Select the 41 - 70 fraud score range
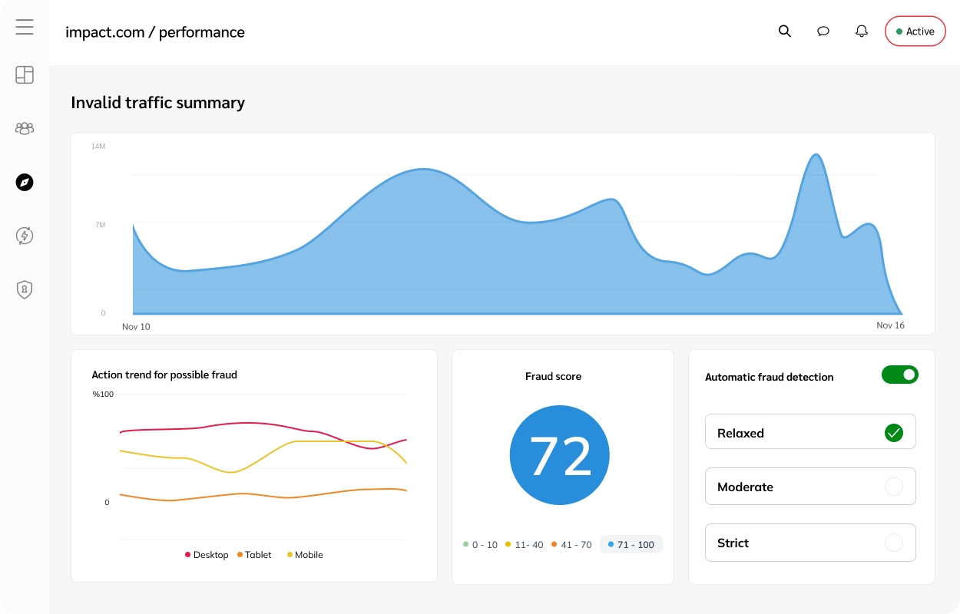Viewport: 960px width, 614px height. pos(571,545)
